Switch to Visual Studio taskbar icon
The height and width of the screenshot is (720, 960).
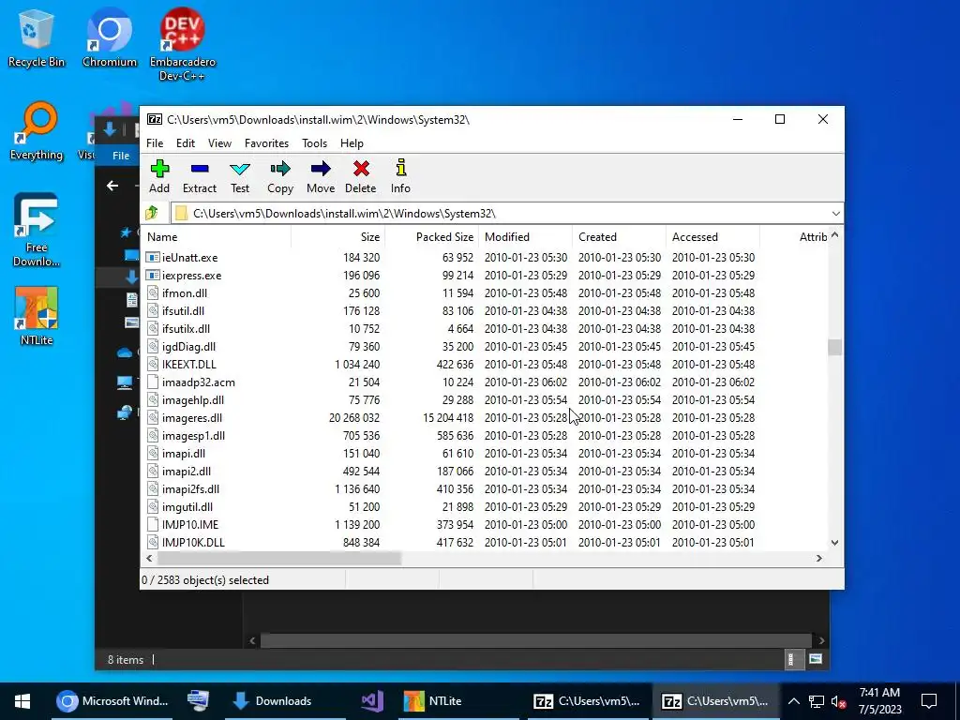pos(371,701)
